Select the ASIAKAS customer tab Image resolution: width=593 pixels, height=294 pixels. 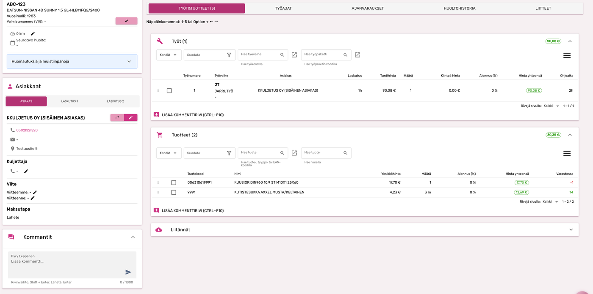[26, 101]
